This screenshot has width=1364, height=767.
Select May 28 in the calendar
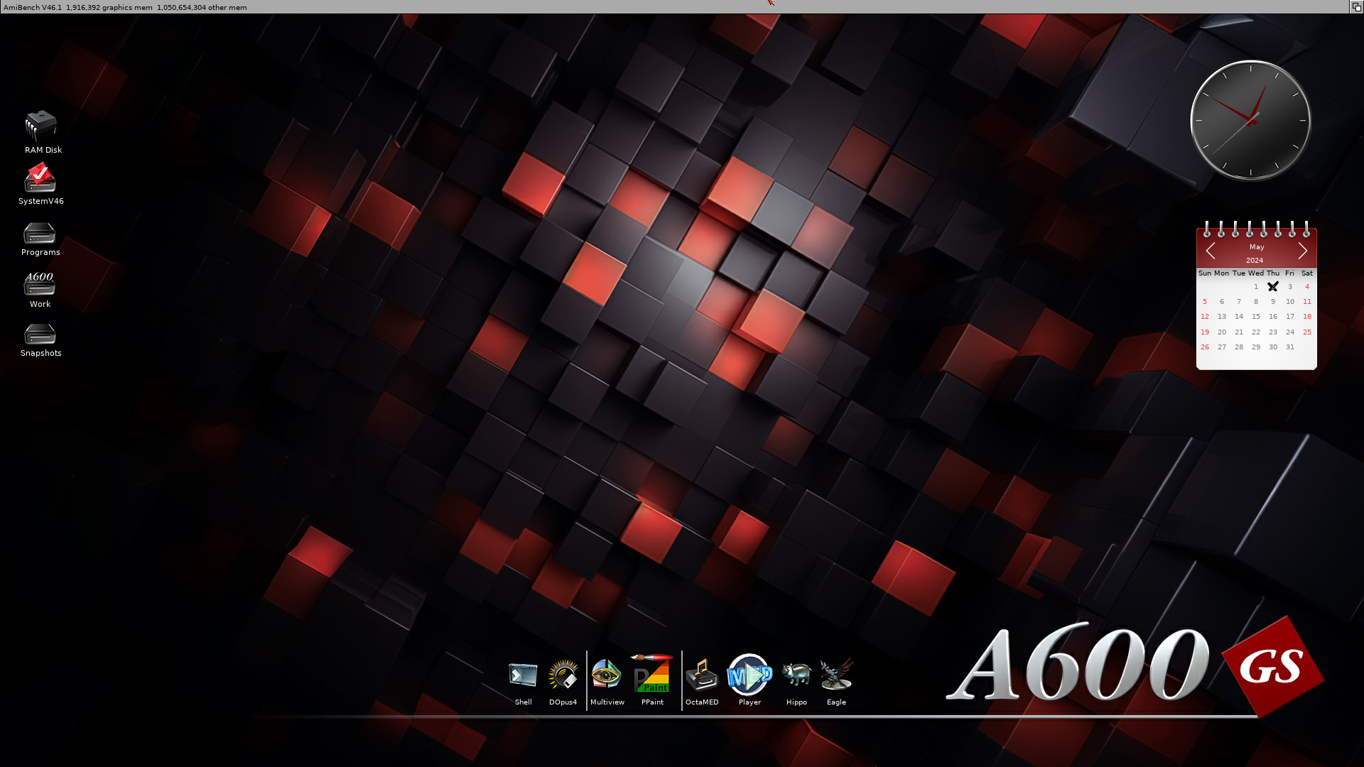[x=1239, y=347]
